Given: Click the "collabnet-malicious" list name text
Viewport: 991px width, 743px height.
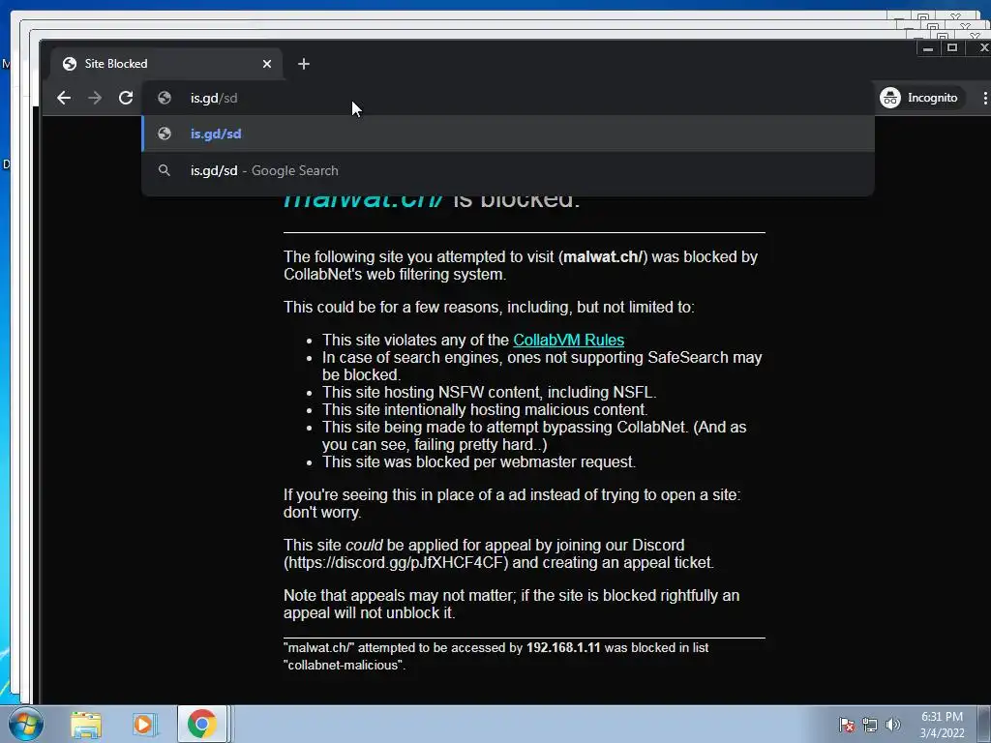Looking at the screenshot, I should [344, 666].
